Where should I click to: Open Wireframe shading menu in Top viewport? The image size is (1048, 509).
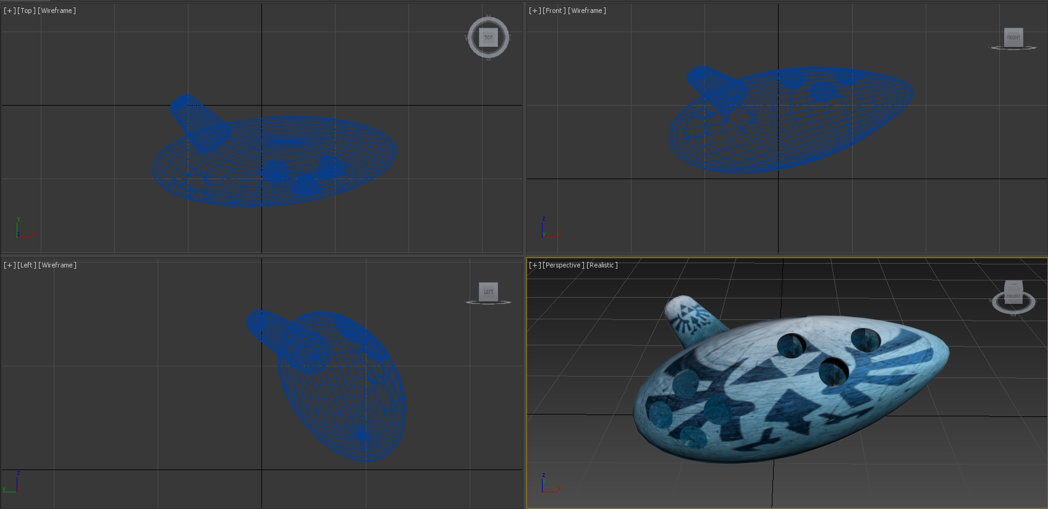(57, 11)
